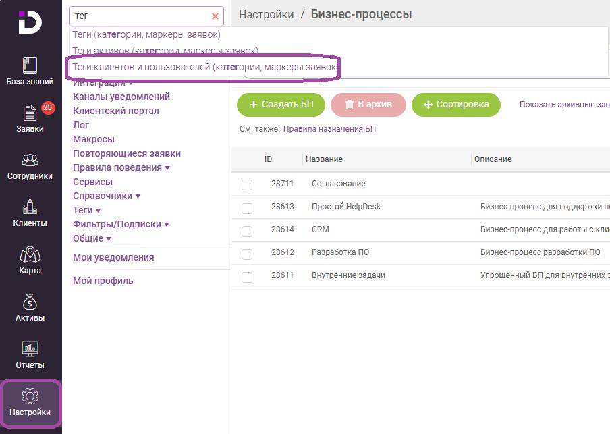The height and width of the screenshot is (434, 610).
Task: Open Каналы уведомлений settings item
Action: pos(121,97)
